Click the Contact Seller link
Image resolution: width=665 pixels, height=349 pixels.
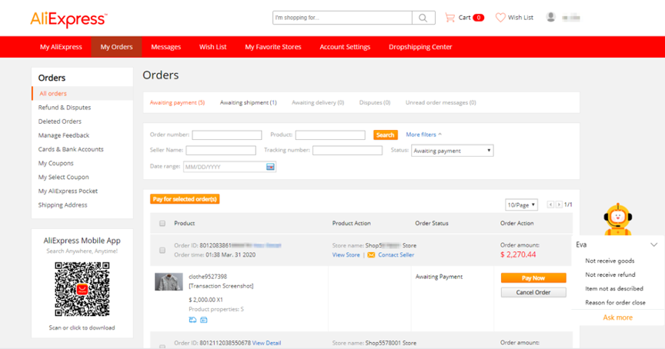[396, 255]
